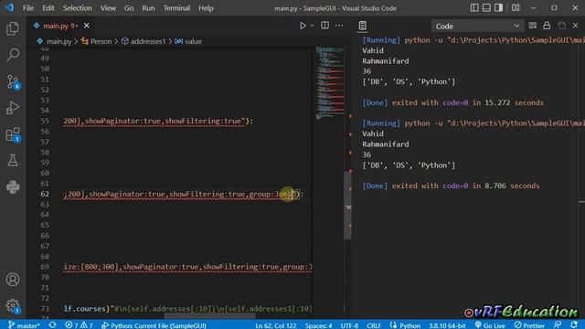Toggle primary sidebar layout
This screenshot has width=585, height=329.
[474, 8]
